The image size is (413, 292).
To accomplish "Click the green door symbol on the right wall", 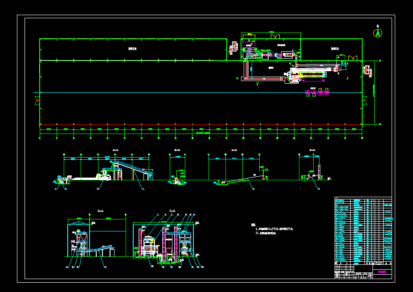I will coord(364,101).
